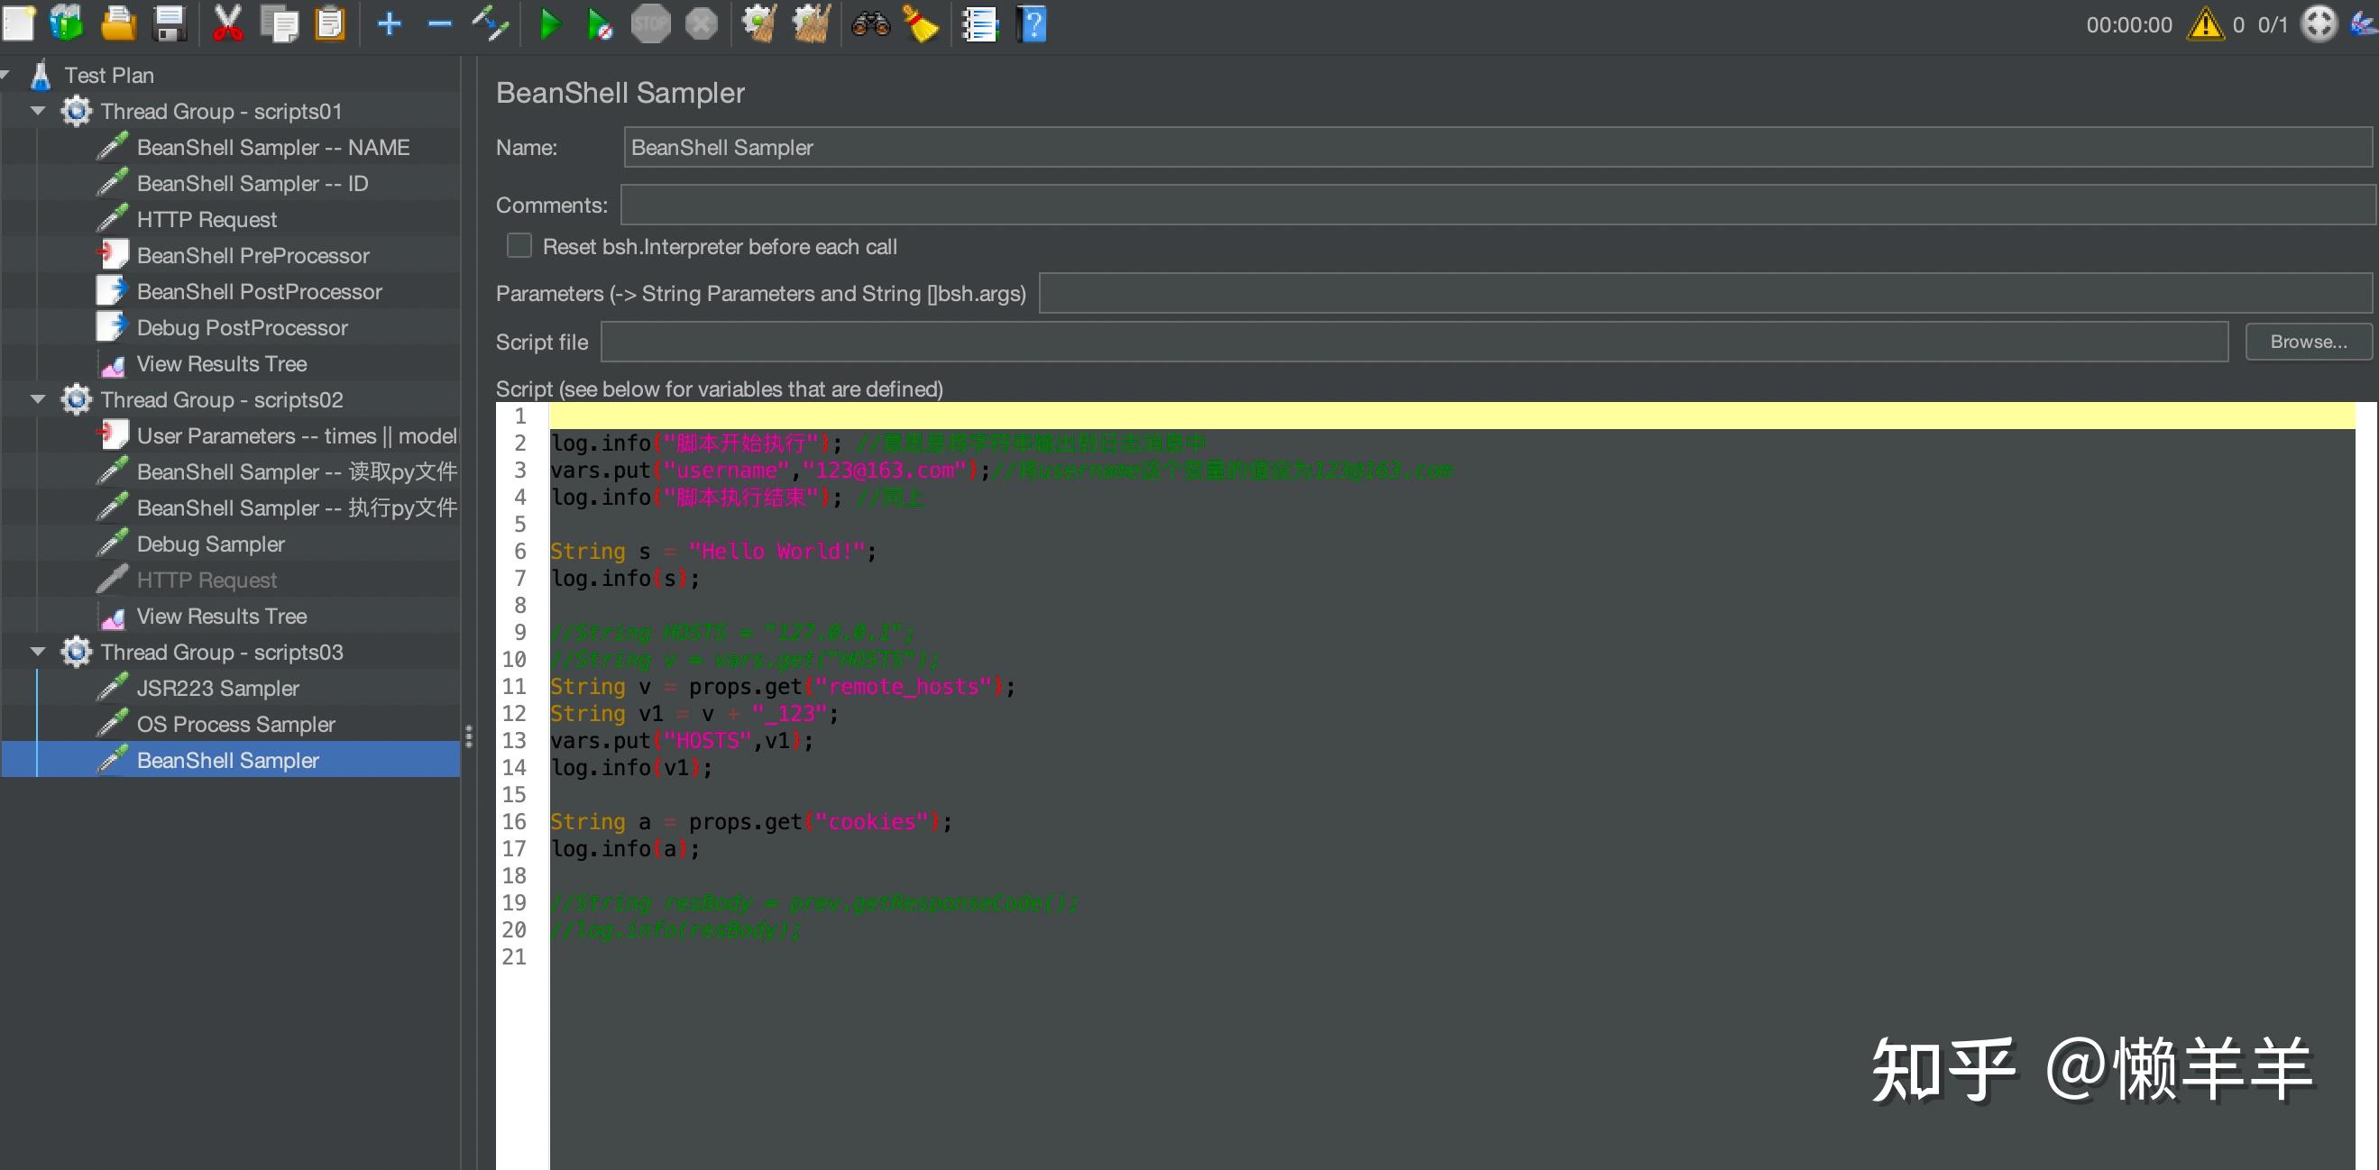
Task: Click the green Start run button
Action: click(x=549, y=24)
